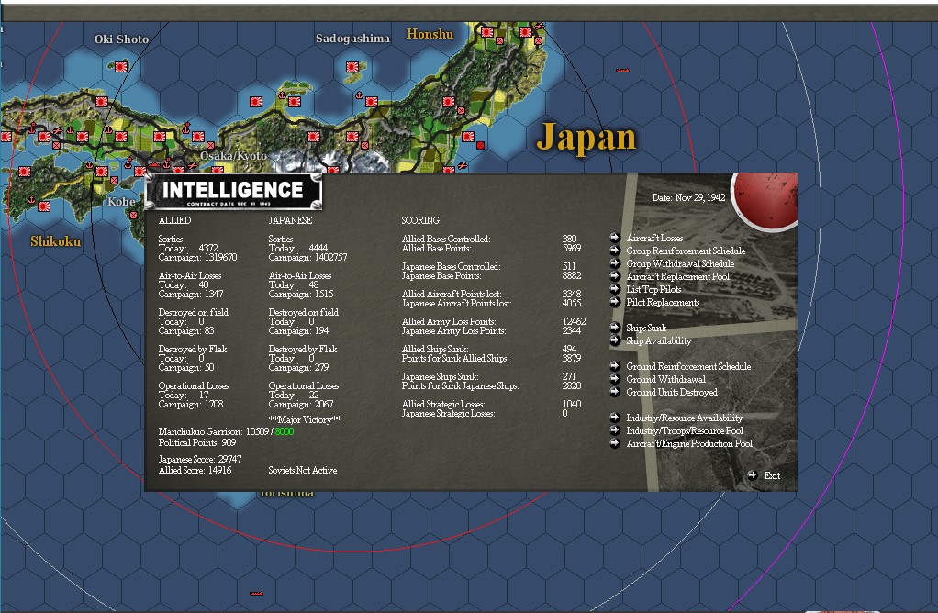The image size is (938, 613).
Task: Click the Major Victory text
Action: click(x=305, y=419)
